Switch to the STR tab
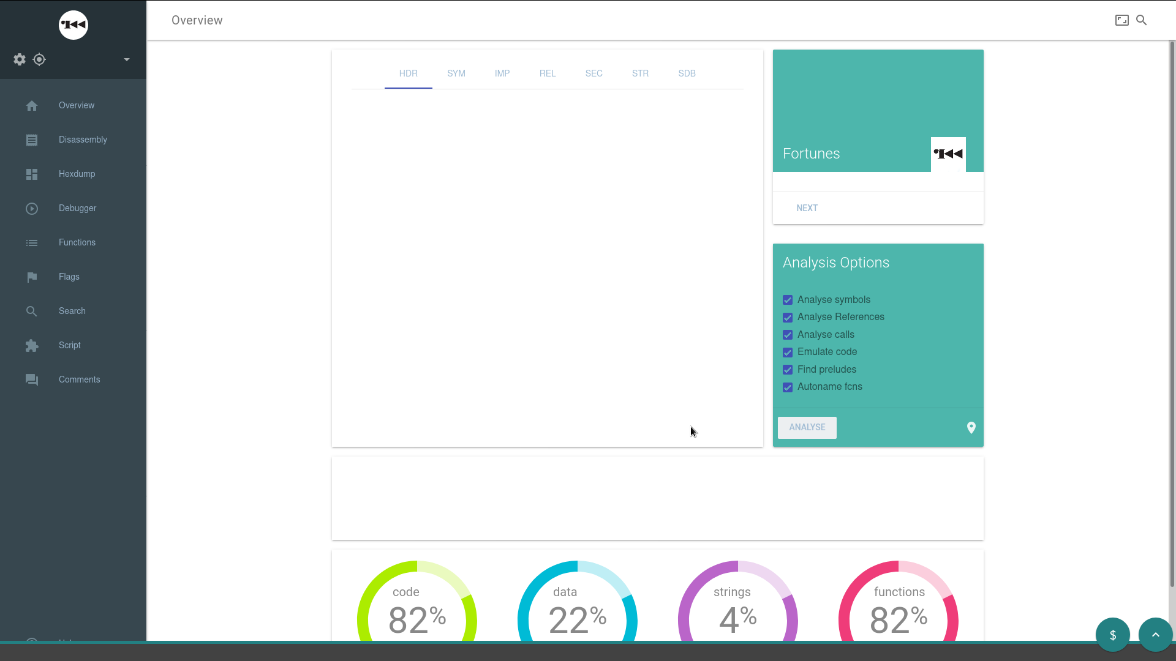The height and width of the screenshot is (661, 1176). pyautogui.click(x=640, y=73)
